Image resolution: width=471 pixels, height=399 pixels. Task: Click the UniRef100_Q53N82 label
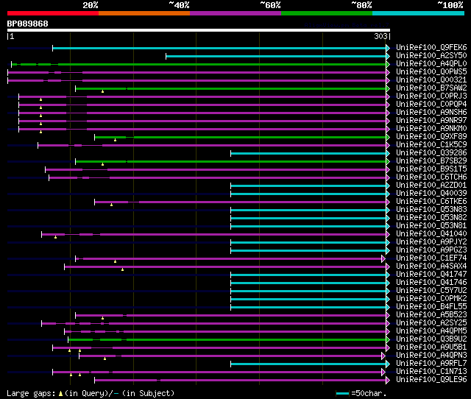[x=431, y=218]
